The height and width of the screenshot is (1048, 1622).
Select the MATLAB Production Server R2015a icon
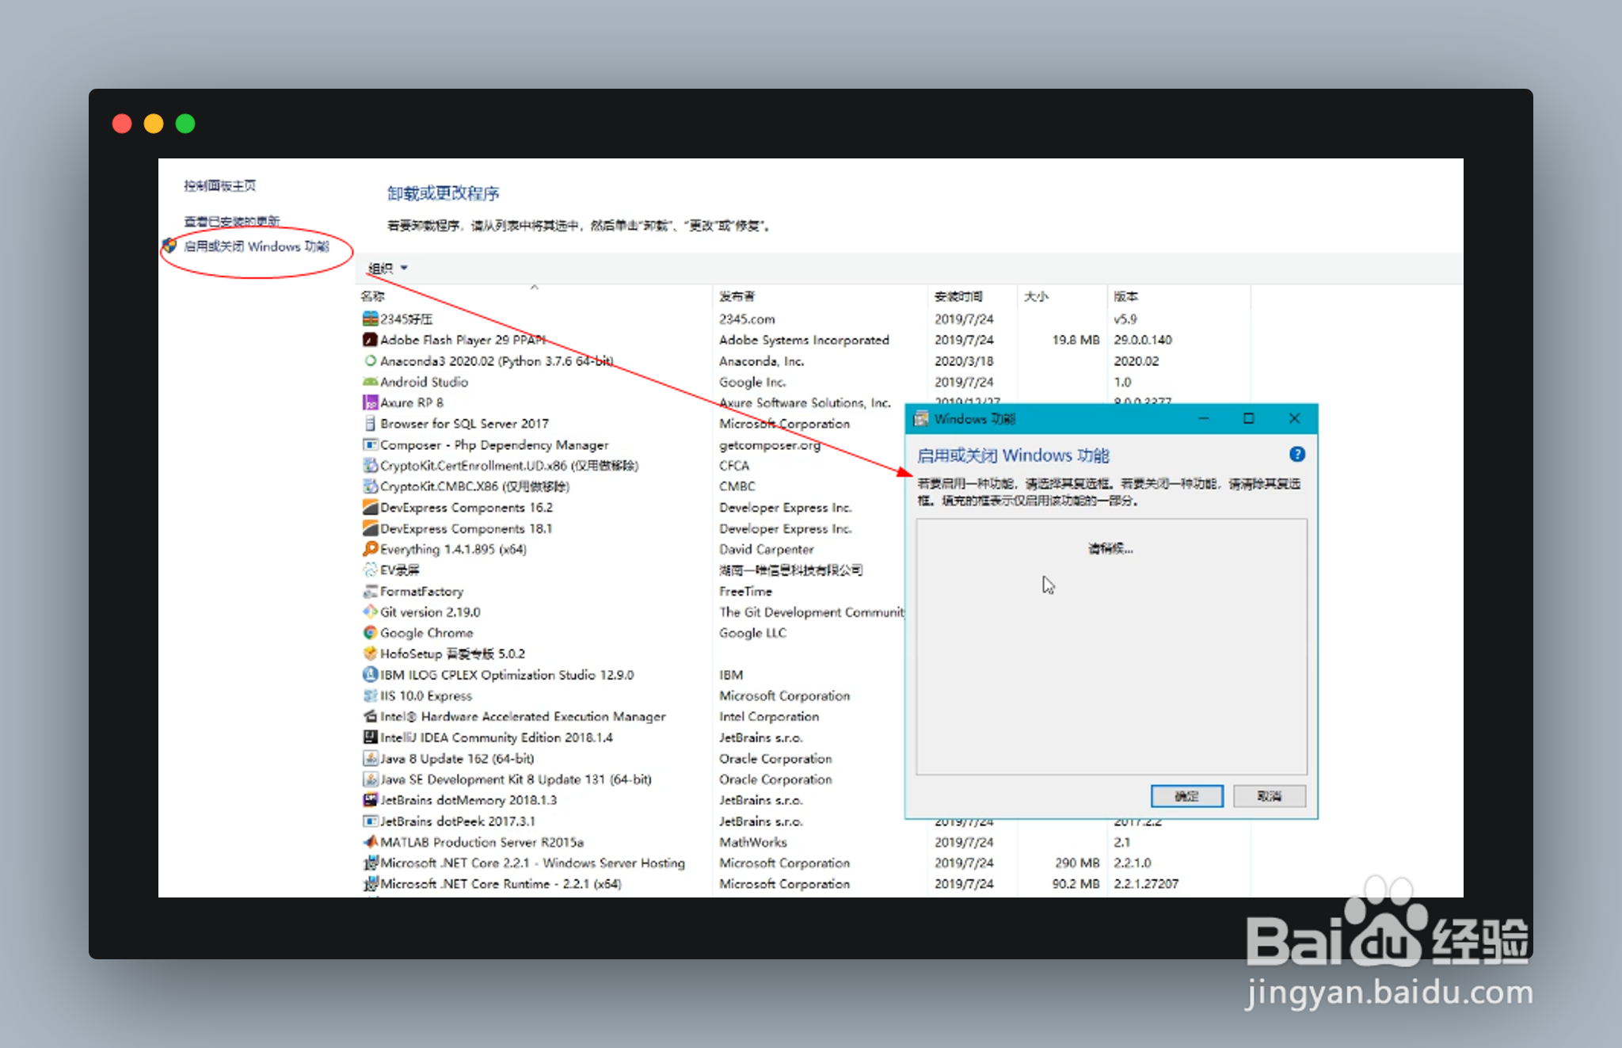point(370,842)
